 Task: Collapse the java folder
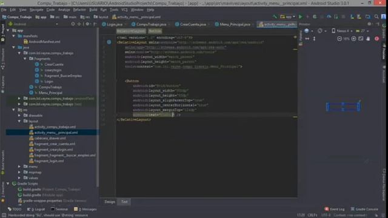click(x=13, y=47)
